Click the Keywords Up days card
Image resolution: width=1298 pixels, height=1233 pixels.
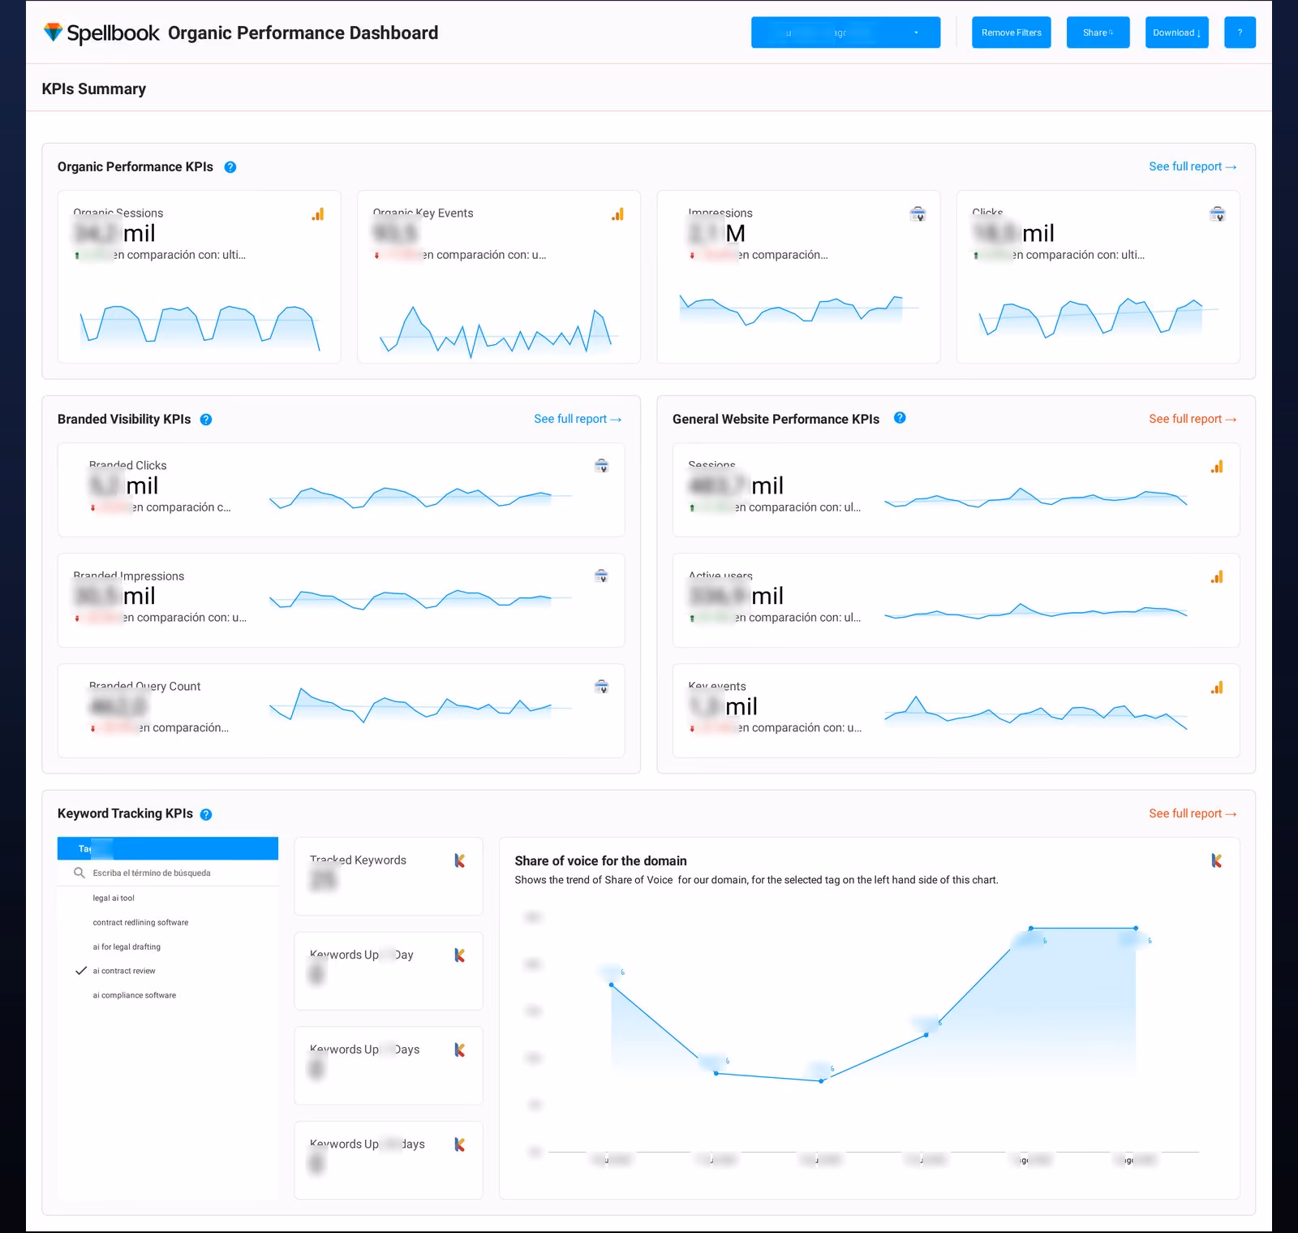click(389, 1160)
